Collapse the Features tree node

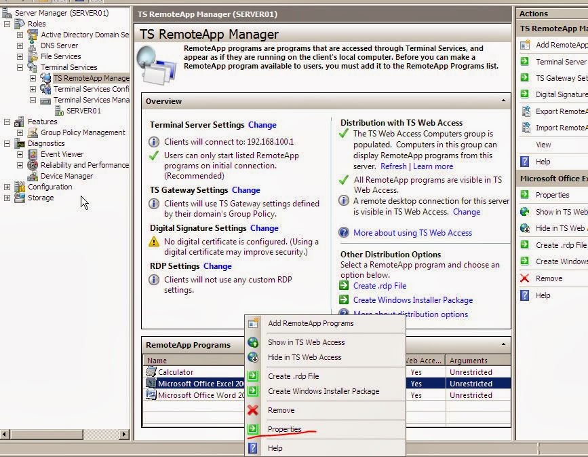pos(7,122)
